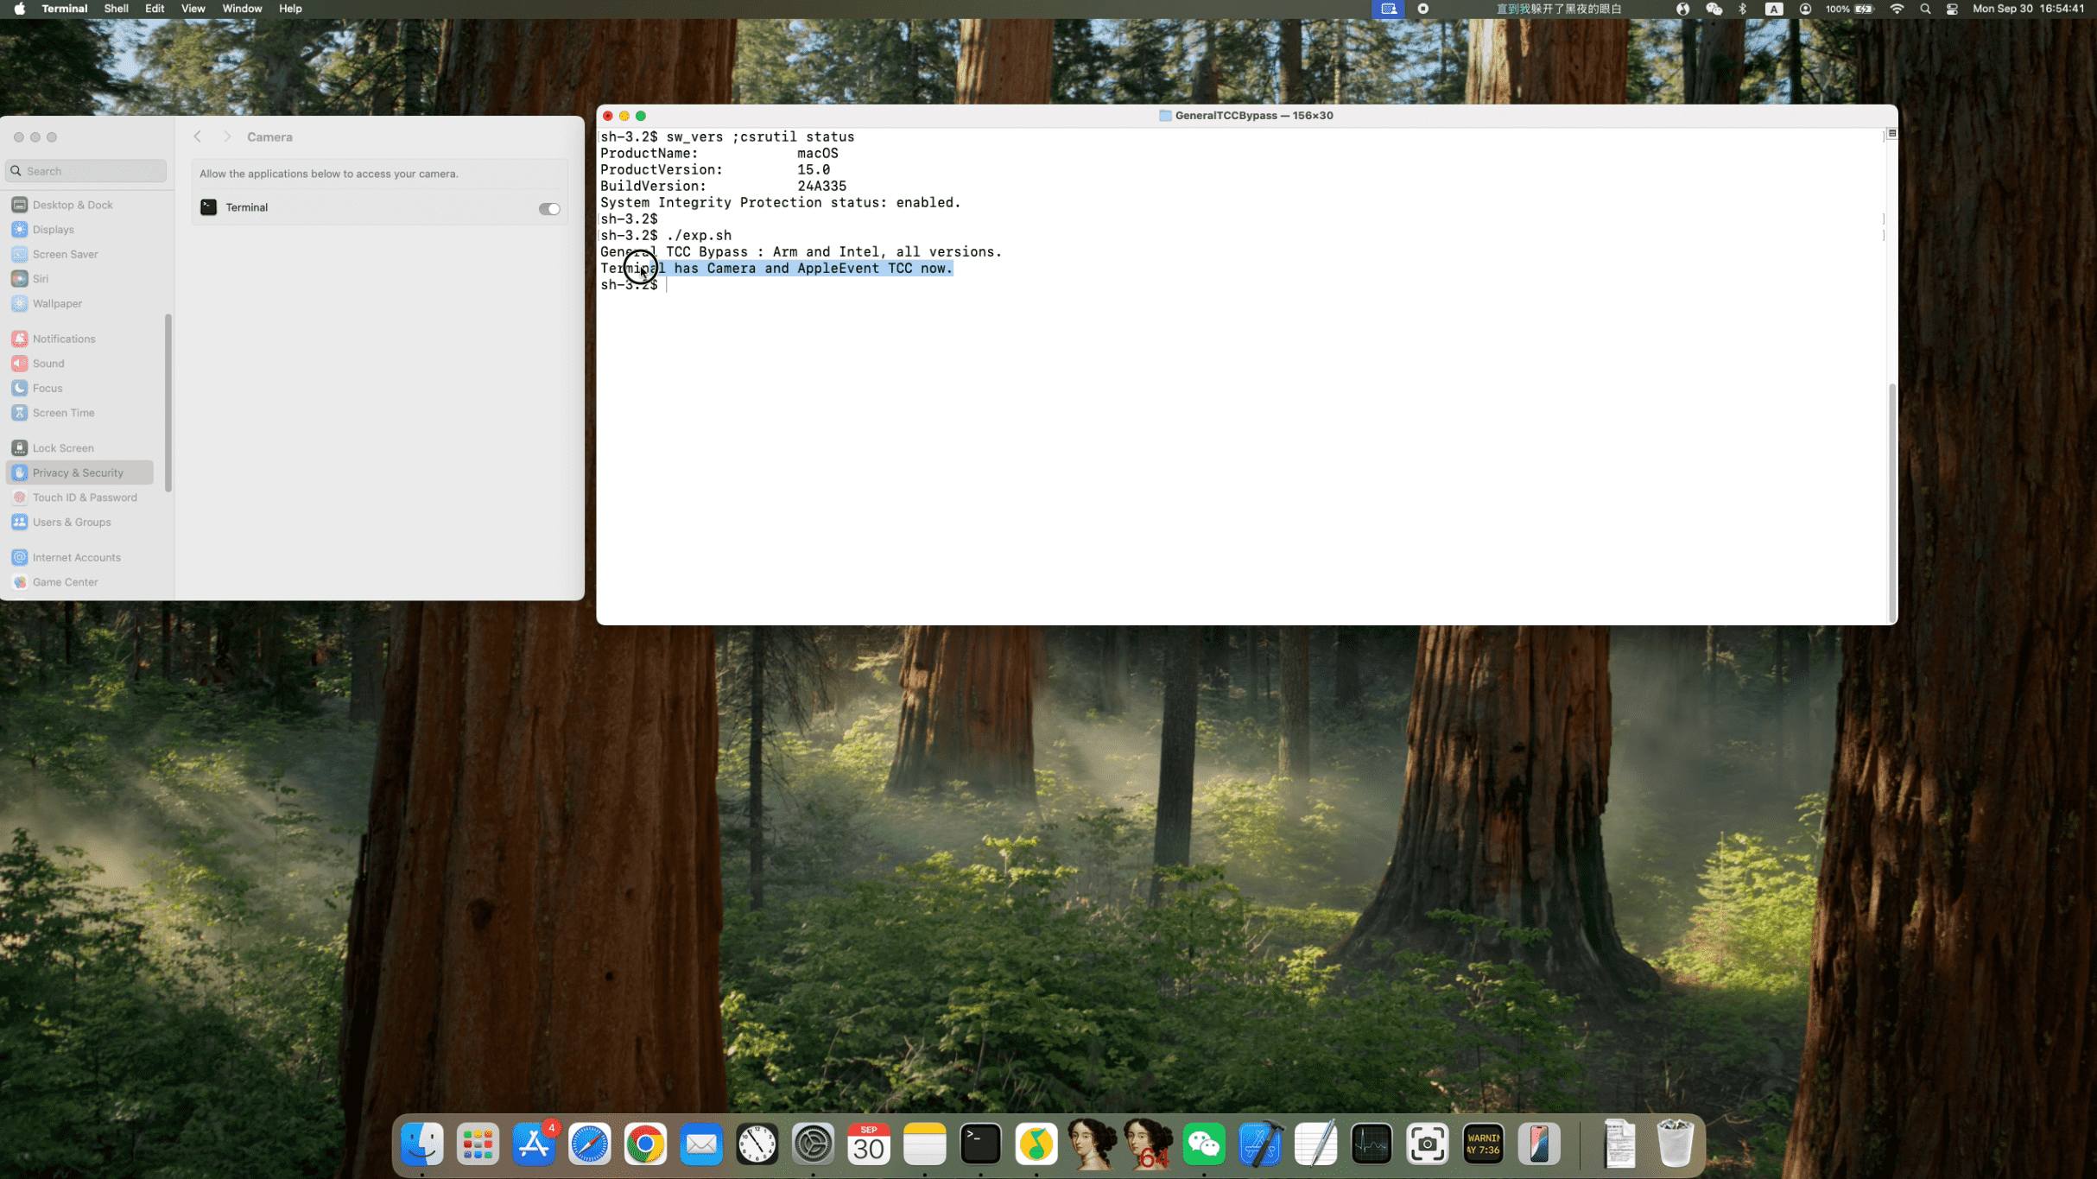Click the './exp.sh' command line

coord(666,236)
